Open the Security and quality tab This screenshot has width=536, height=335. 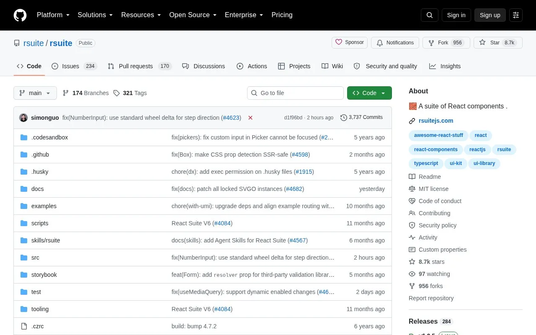[385, 66]
